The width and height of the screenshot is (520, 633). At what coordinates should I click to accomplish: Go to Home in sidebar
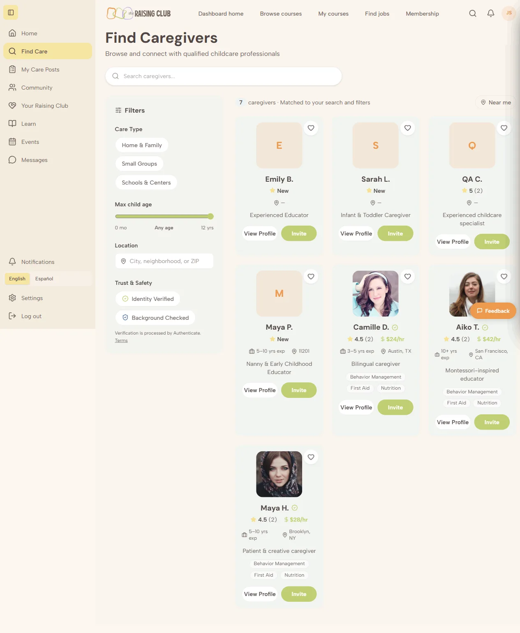[x=48, y=33]
